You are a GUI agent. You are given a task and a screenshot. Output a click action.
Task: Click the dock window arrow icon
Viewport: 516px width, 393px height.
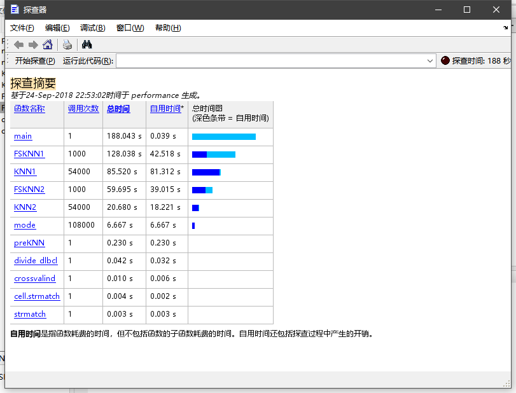tap(505, 27)
